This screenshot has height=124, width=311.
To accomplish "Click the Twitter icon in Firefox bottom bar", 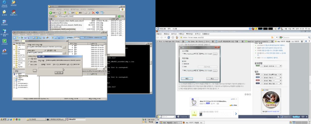I will [296, 117].
